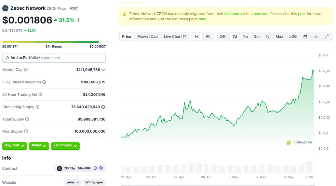Show Market Cap info tooltip icon
Image resolution: width=336 pixels, height=186 pixels.
(26, 70)
